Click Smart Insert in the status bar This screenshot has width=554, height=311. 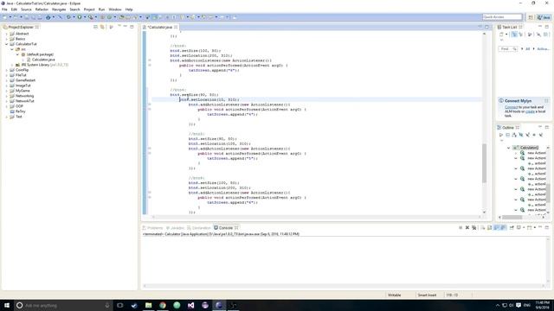[x=427, y=295]
